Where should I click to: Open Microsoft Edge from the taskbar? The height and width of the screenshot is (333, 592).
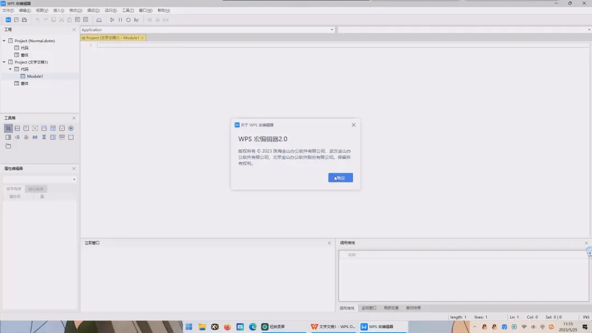253,326
